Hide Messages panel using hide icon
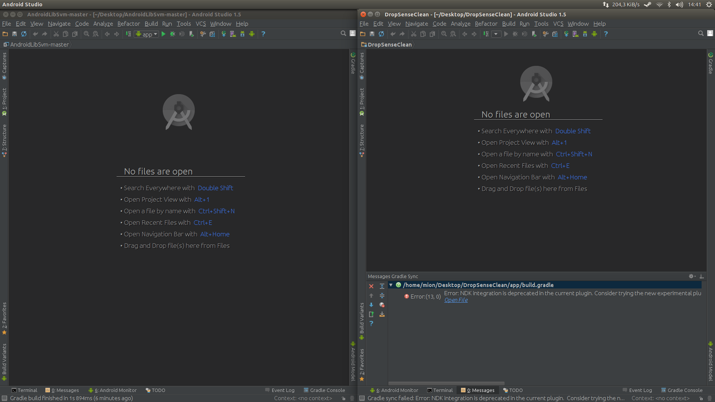This screenshot has width=715, height=402. 702,276
